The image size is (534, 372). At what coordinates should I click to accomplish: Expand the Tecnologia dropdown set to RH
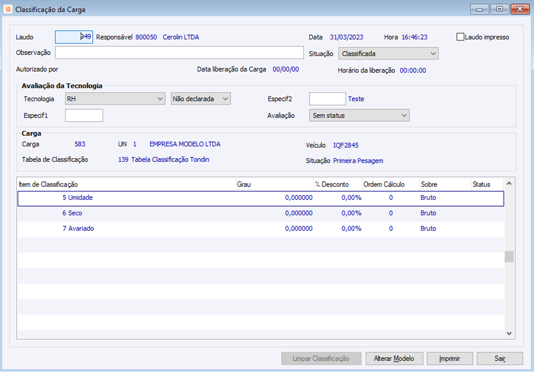(115, 99)
